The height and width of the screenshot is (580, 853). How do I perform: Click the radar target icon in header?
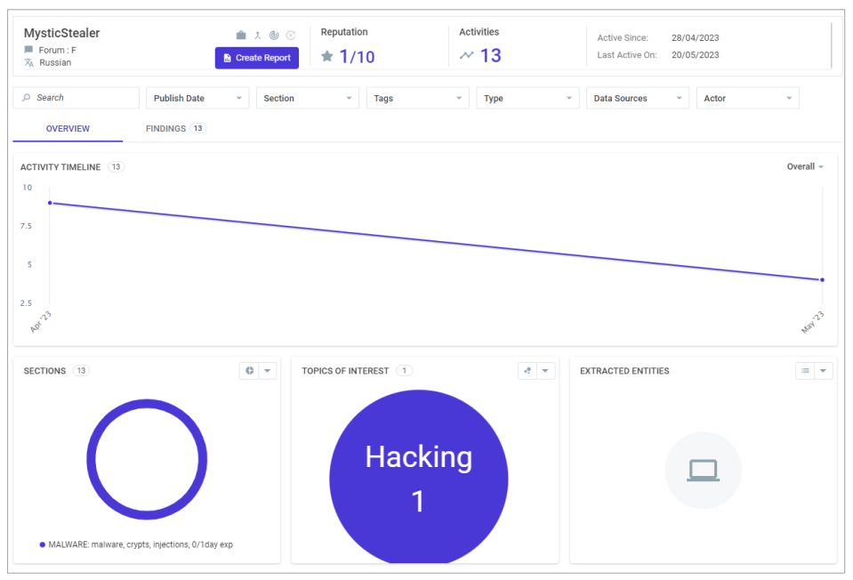[x=274, y=36]
